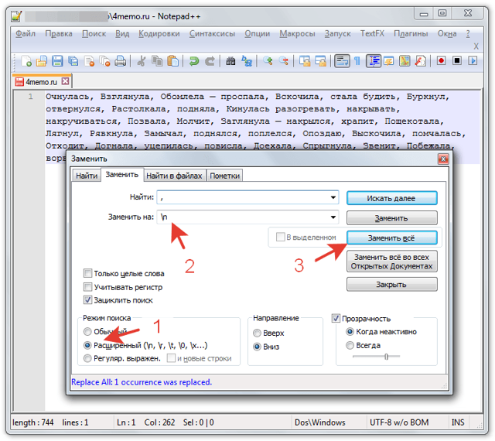Switch to 'Найти' dialog tab

click(x=87, y=176)
